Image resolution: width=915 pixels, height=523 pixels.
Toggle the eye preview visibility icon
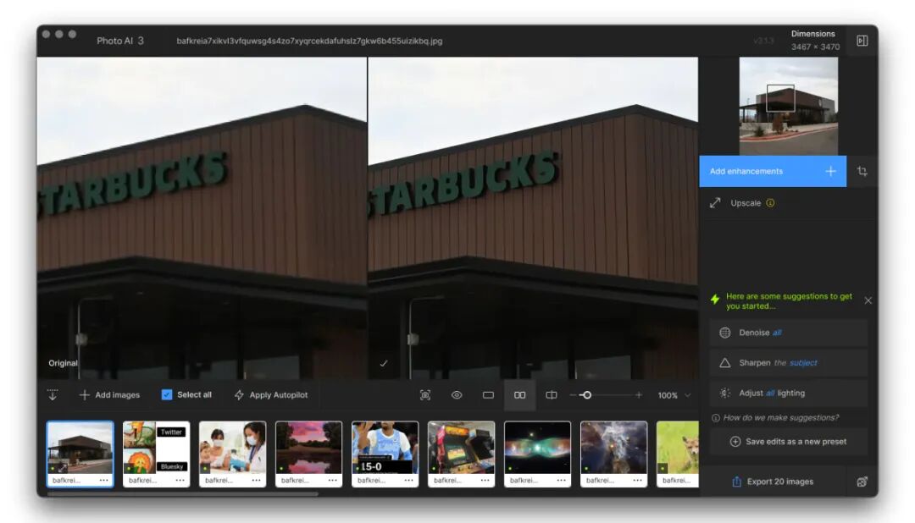(x=457, y=395)
